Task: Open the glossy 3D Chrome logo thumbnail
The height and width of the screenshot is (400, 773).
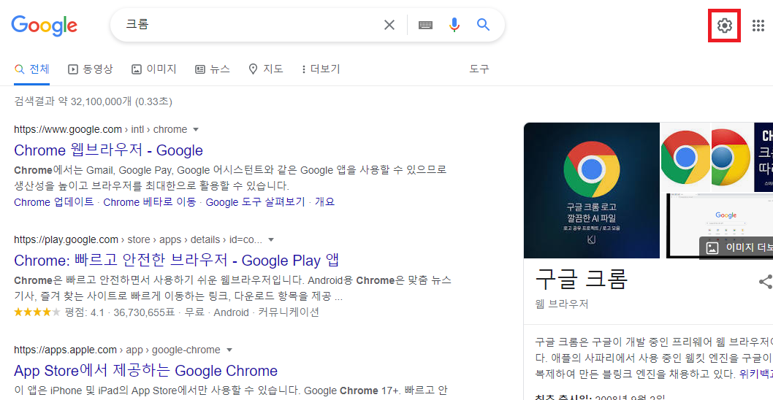Action: 731,157
